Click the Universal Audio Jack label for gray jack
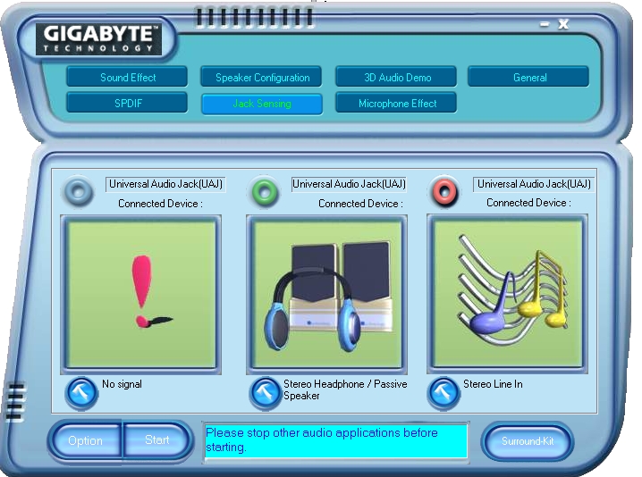Screen dimensions: 642x477 click(165, 184)
